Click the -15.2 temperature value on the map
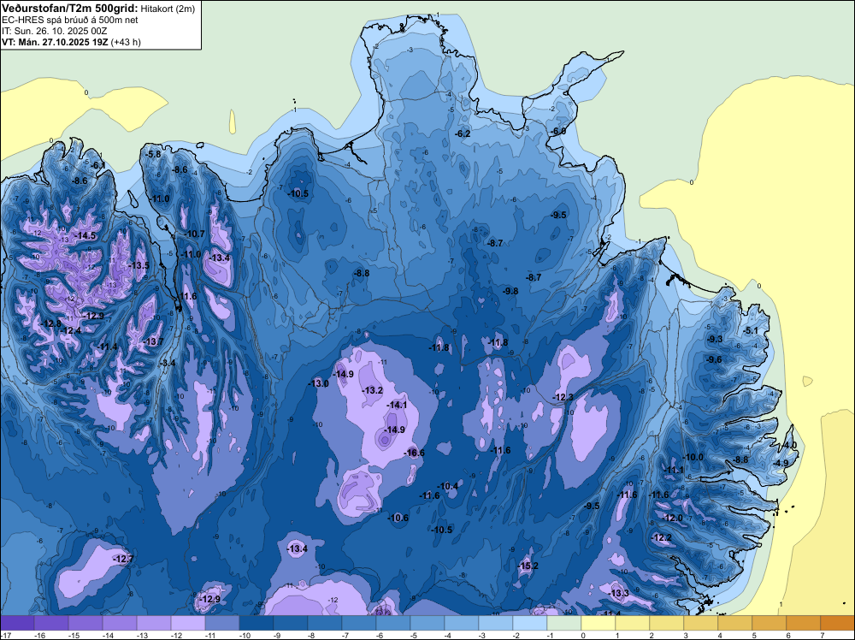Viewport: 855px width, 640px height. point(528,566)
